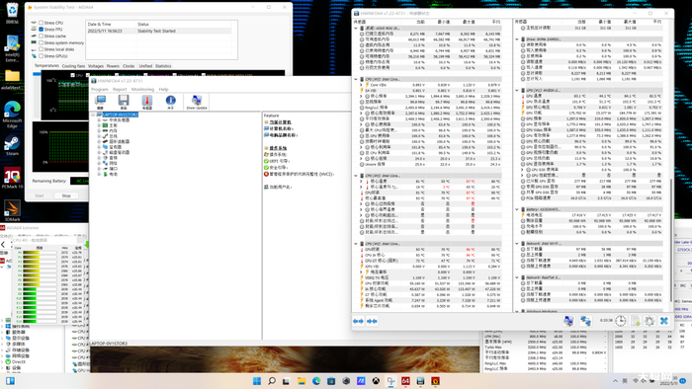Toggle the CPU graph legend checkbox

pos(72,75)
